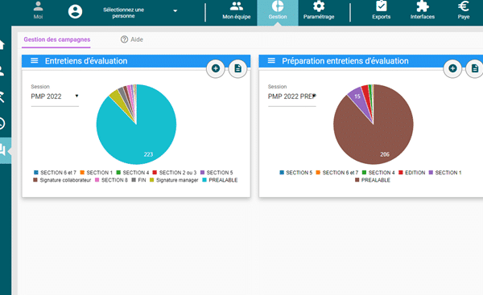This screenshot has width=483, height=295.
Task: Open document icon in Entretiens d'évaluation card
Action: [237, 68]
